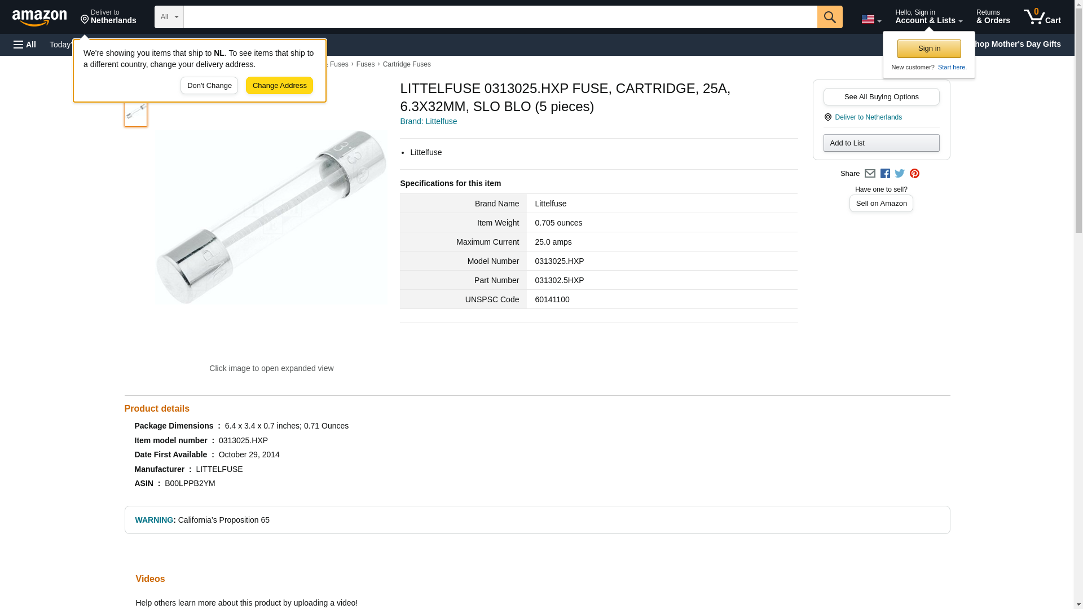Click the yellow Sign in button
The image size is (1083, 609).
click(x=929, y=48)
